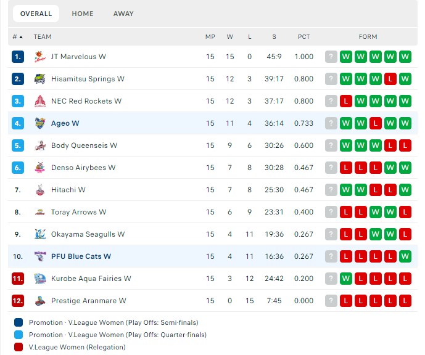
Task: Open the Body Queenseis W team link
Action: (84, 145)
